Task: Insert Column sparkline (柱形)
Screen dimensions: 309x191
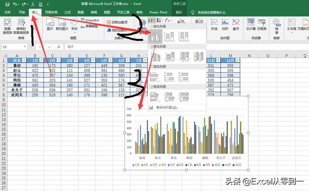Action: [225, 25]
